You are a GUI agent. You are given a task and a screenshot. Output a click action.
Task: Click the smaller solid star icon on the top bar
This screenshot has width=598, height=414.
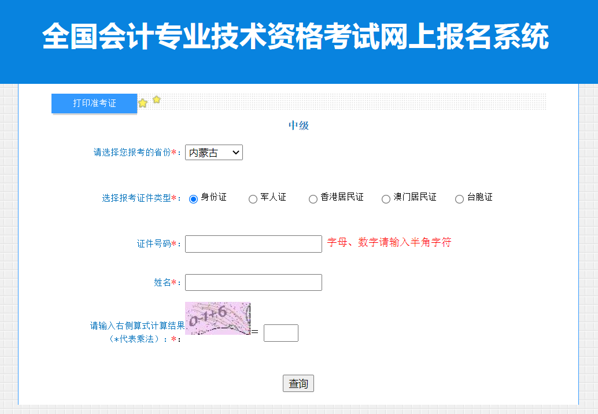[156, 100]
